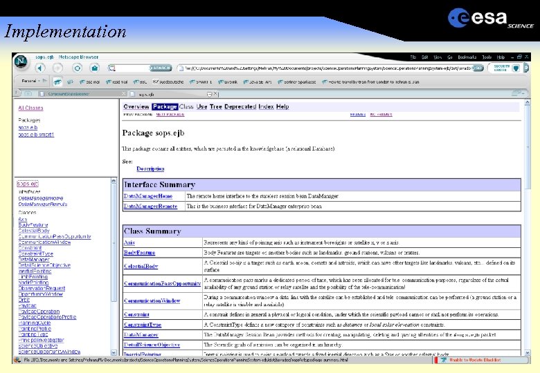Open DataManagerHome in the Interface Summary
Screen dimensions: 540x373
coord(148,196)
